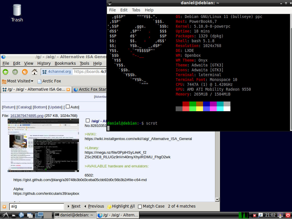Open browser Tools menu
Screen dimensions: 292x219
pos(84,64)
